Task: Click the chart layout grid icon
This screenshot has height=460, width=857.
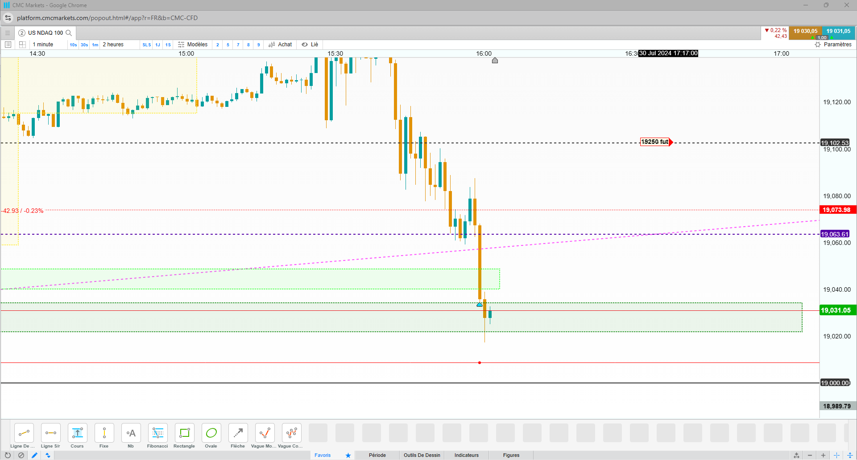Action: [22, 45]
